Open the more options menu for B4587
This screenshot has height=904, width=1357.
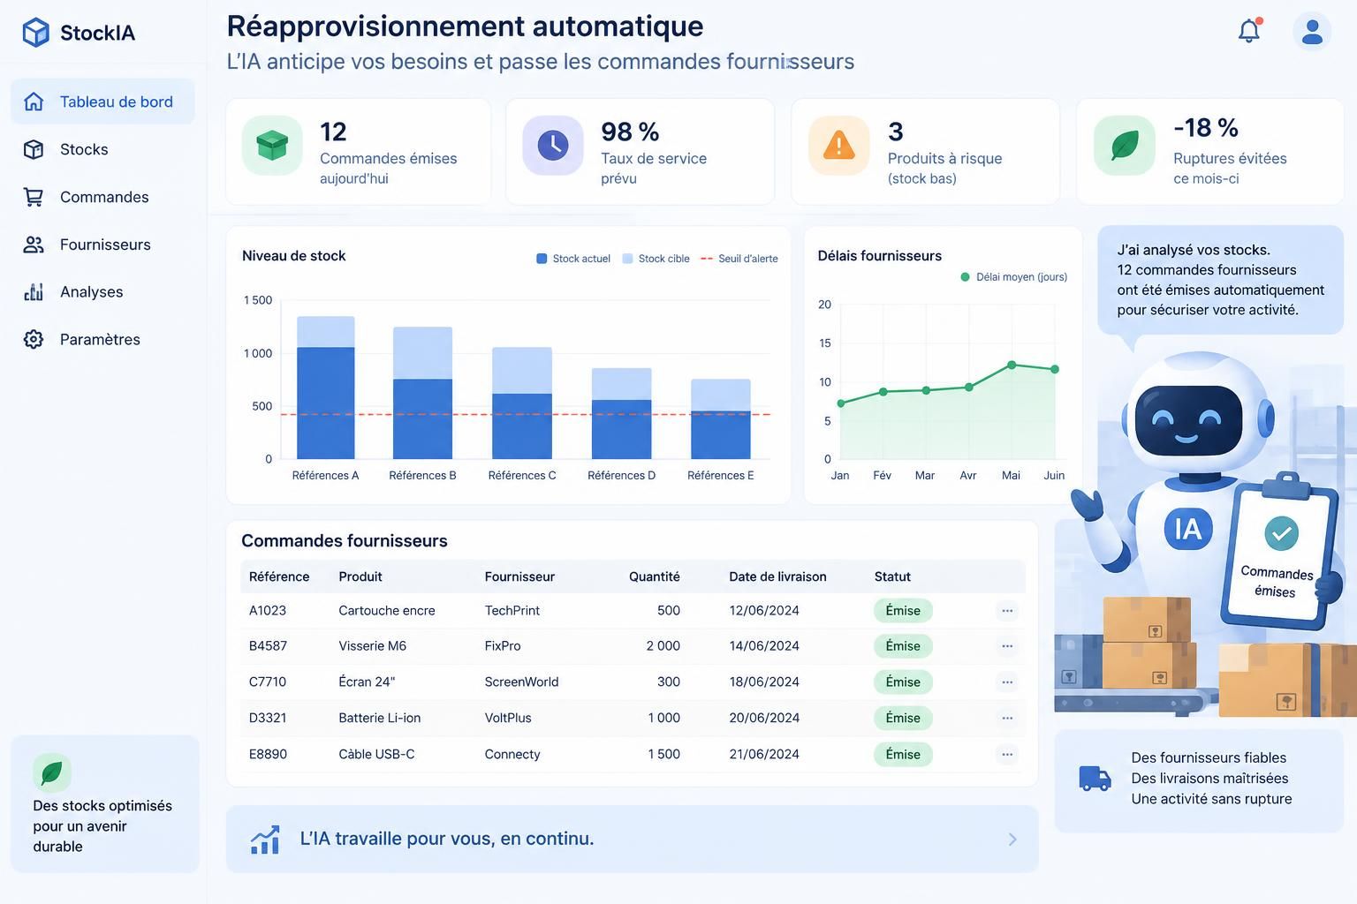coord(1007,646)
